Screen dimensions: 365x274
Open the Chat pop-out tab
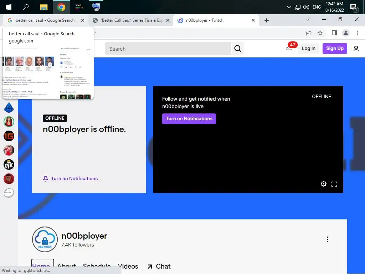pyautogui.click(x=159, y=266)
